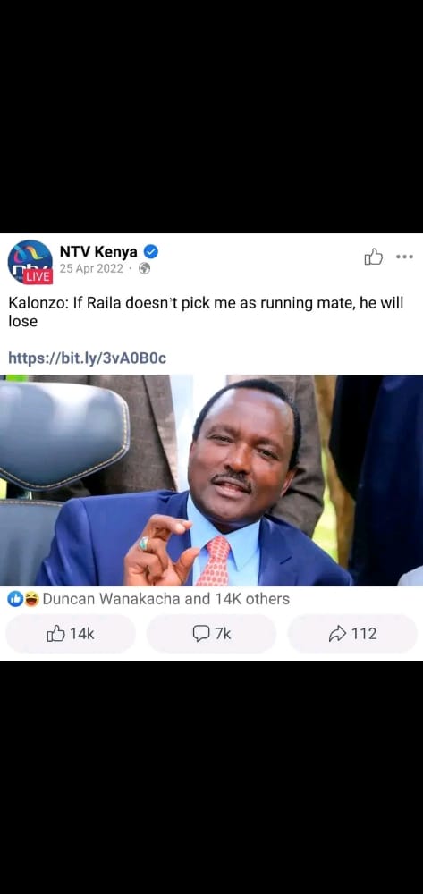Tap the thumbs-up icon beside 14k

coord(55,633)
